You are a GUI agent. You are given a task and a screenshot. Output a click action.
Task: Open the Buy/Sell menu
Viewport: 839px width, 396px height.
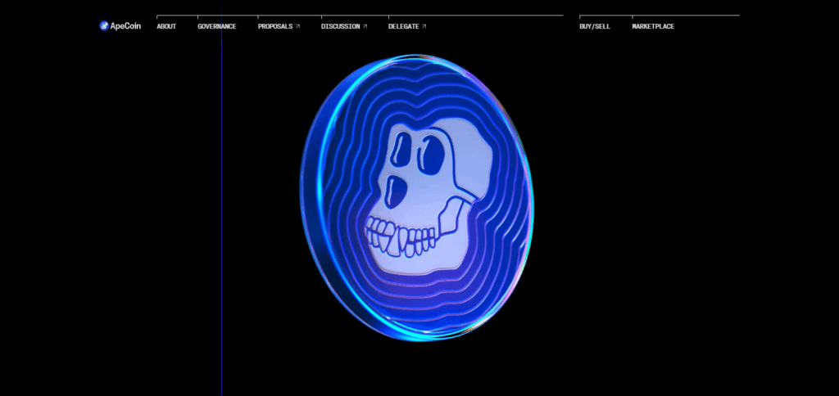[594, 26]
